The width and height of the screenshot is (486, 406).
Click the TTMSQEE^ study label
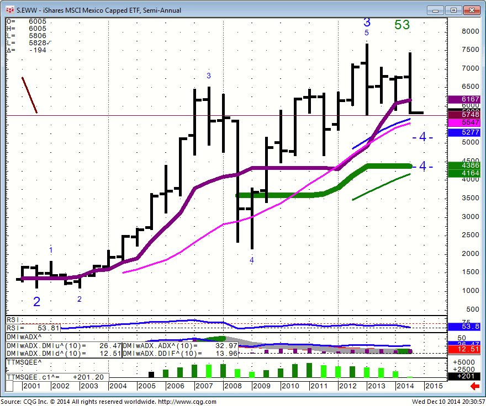(24, 362)
